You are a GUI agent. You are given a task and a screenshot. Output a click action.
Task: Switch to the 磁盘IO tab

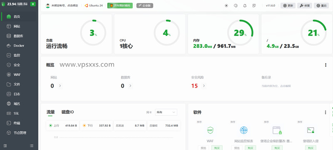click(68, 112)
